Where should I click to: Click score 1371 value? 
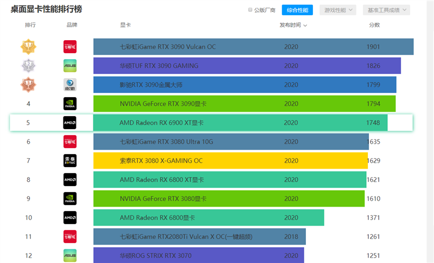coord(373,217)
